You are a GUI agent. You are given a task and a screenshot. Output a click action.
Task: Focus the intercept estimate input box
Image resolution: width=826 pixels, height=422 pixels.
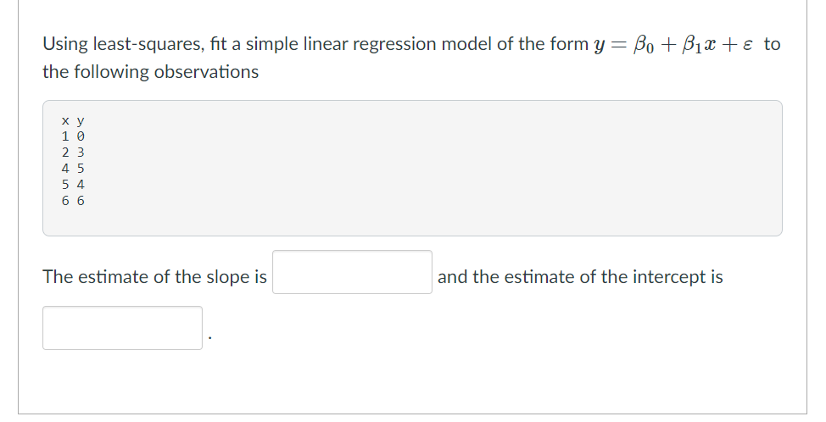pyautogui.click(x=122, y=328)
